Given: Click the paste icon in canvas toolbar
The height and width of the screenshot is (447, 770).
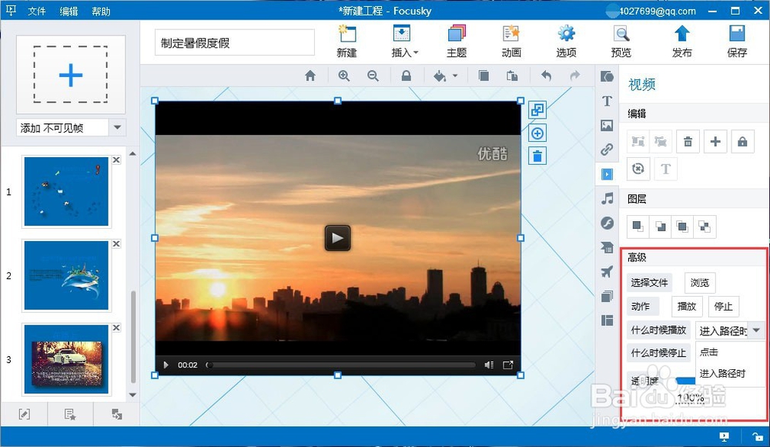Looking at the screenshot, I should click(512, 76).
